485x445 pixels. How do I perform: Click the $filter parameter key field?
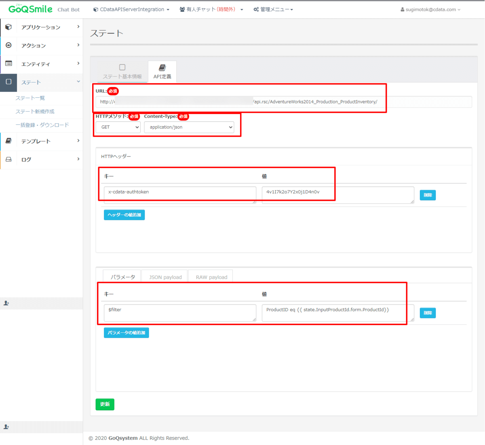click(180, 313)
